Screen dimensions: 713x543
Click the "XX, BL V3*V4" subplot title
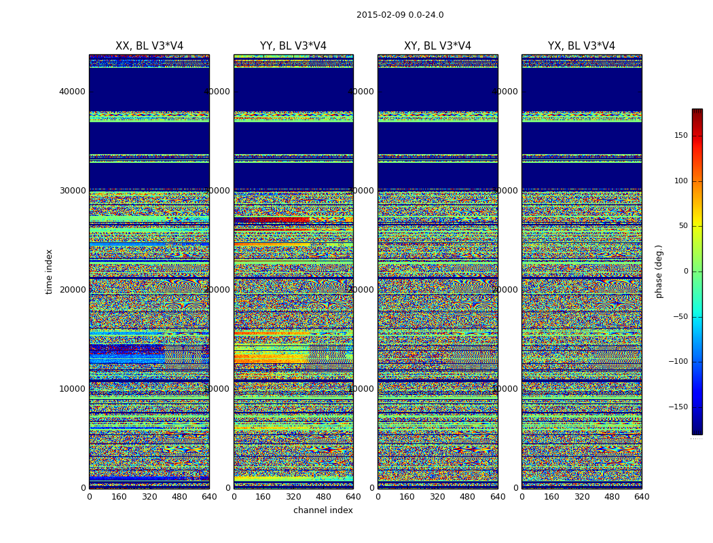click(x=149, y=46)
